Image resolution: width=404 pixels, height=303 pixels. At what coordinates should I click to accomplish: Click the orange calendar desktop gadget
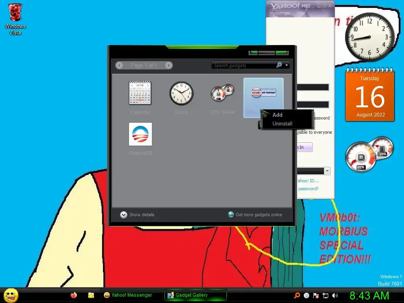pos(370,95)
